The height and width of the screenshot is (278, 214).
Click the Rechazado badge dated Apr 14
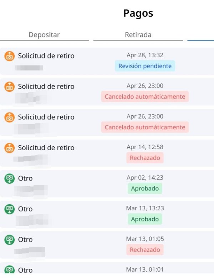point(145,158)
